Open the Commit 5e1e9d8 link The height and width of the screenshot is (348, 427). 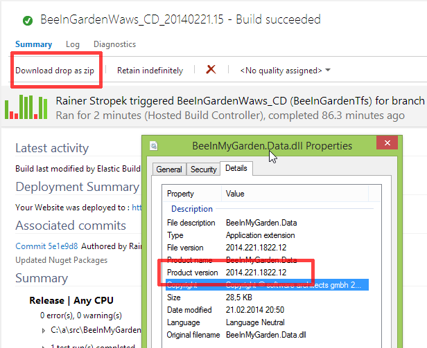pyautogui.click(x=46, y=246)
